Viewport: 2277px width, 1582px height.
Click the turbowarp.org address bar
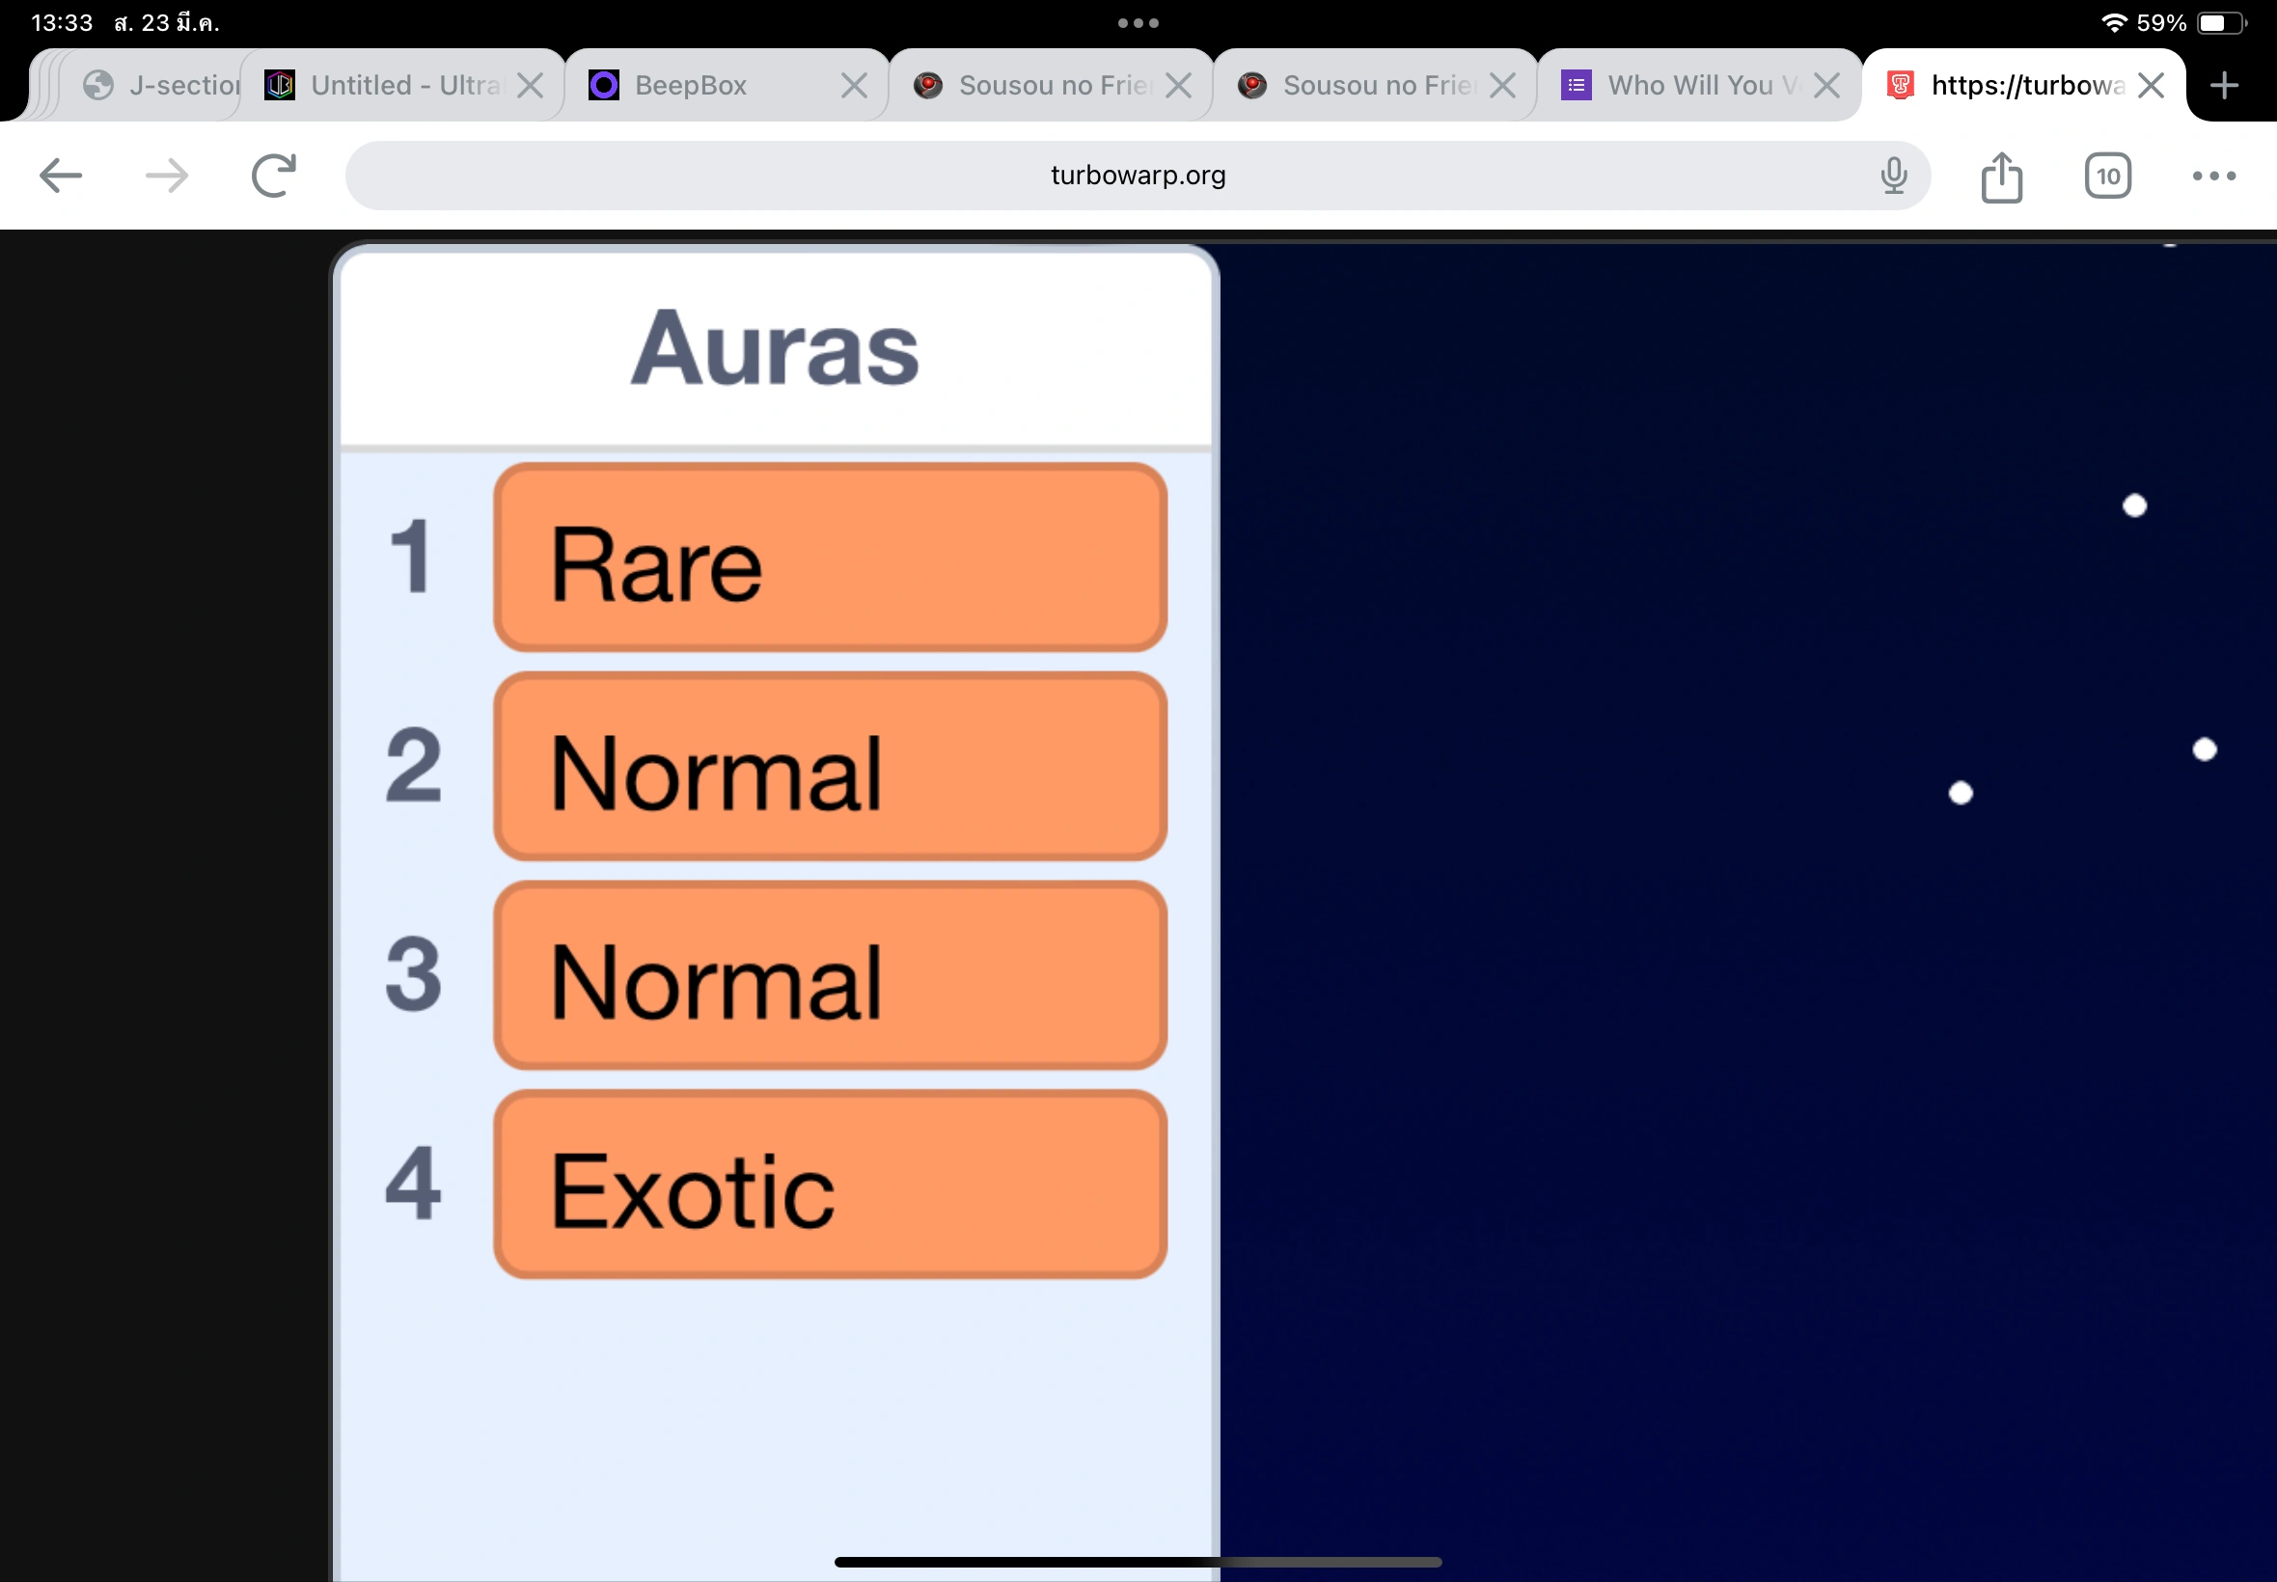(1137, 176)
